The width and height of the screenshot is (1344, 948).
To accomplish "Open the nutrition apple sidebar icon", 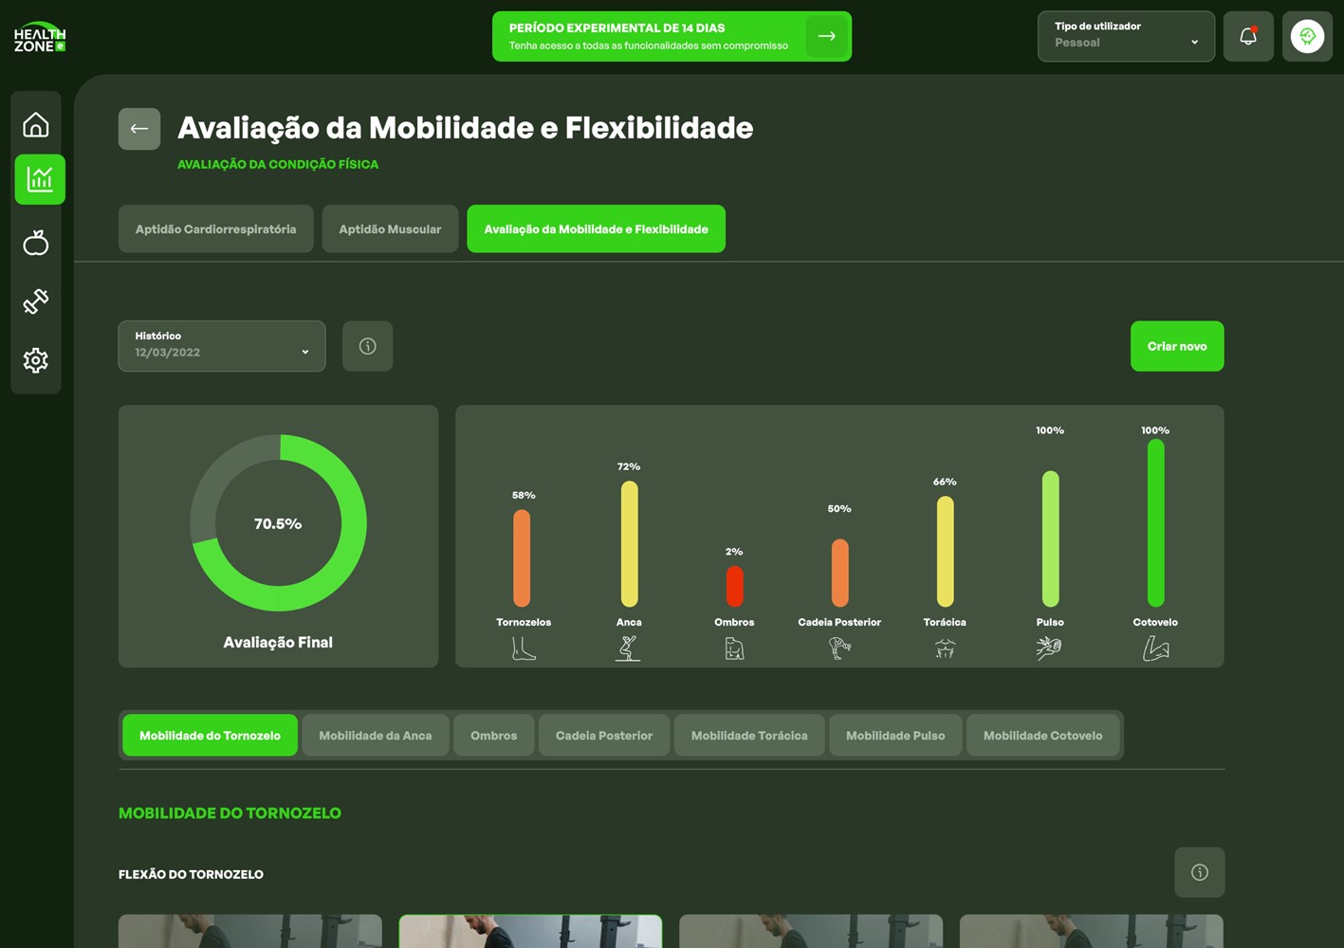I will click(36, 243).
